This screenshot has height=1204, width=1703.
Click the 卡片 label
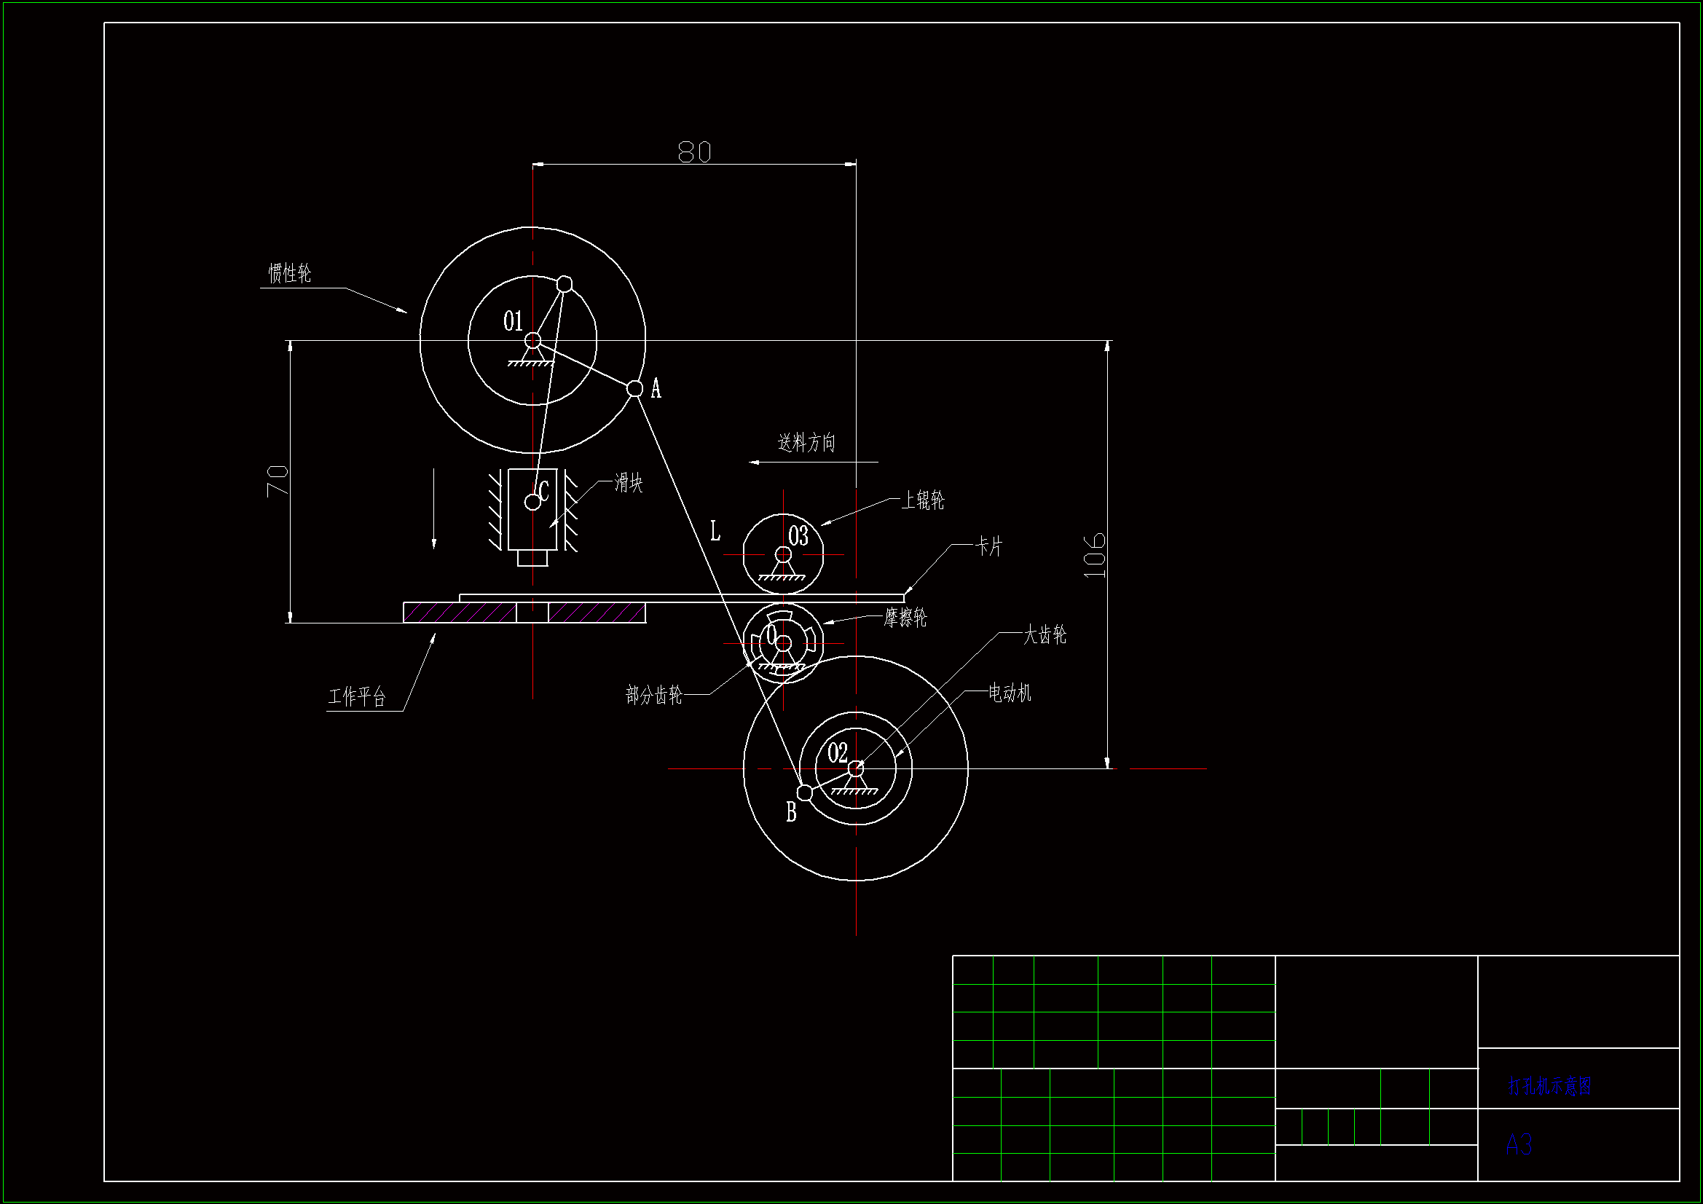click(988, 548)
